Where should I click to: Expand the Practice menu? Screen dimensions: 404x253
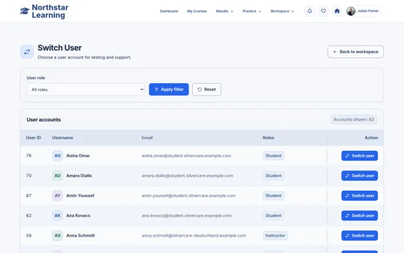point(252,12)
